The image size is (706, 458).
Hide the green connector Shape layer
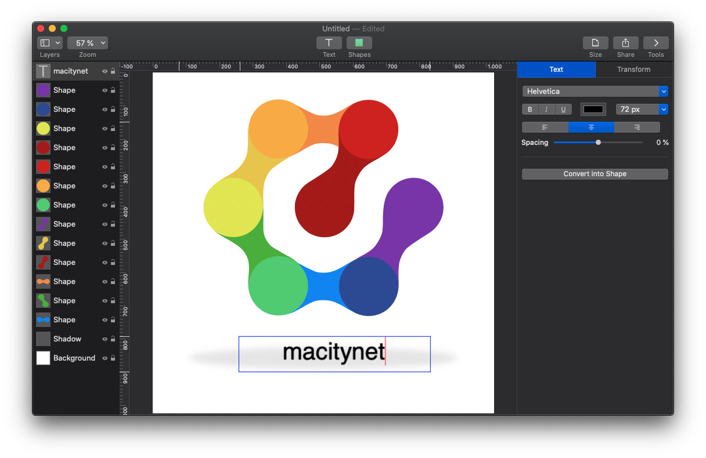pos(105,301)
